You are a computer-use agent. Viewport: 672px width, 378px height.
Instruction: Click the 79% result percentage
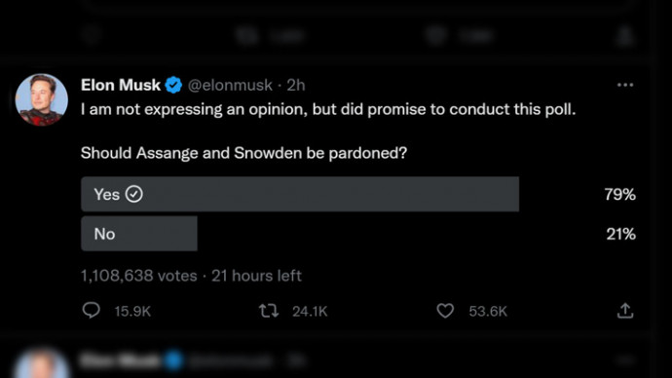[619, 195]
